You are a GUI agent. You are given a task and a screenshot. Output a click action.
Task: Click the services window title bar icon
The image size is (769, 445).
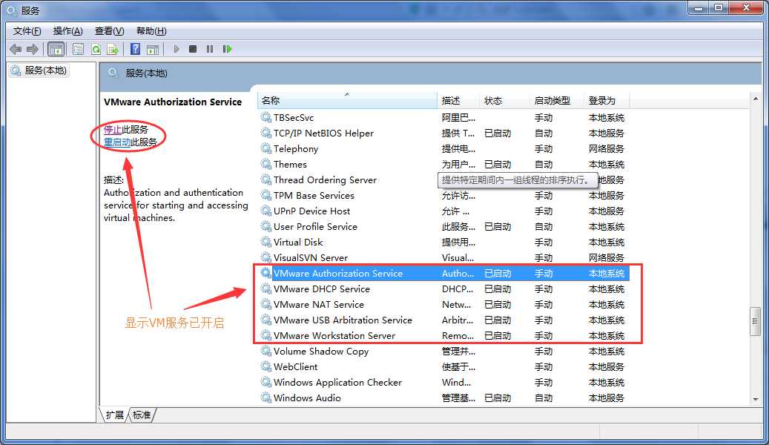pyautogui.click(x=12, y=10)
